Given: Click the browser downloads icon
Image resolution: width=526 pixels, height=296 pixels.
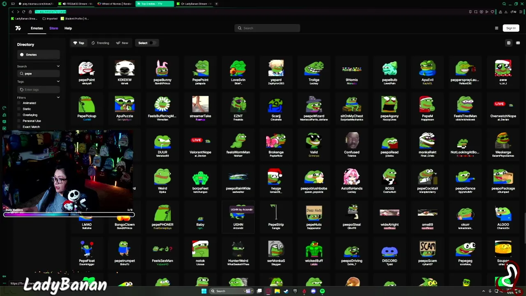Looking at the screenshot, I should [505, 12].
